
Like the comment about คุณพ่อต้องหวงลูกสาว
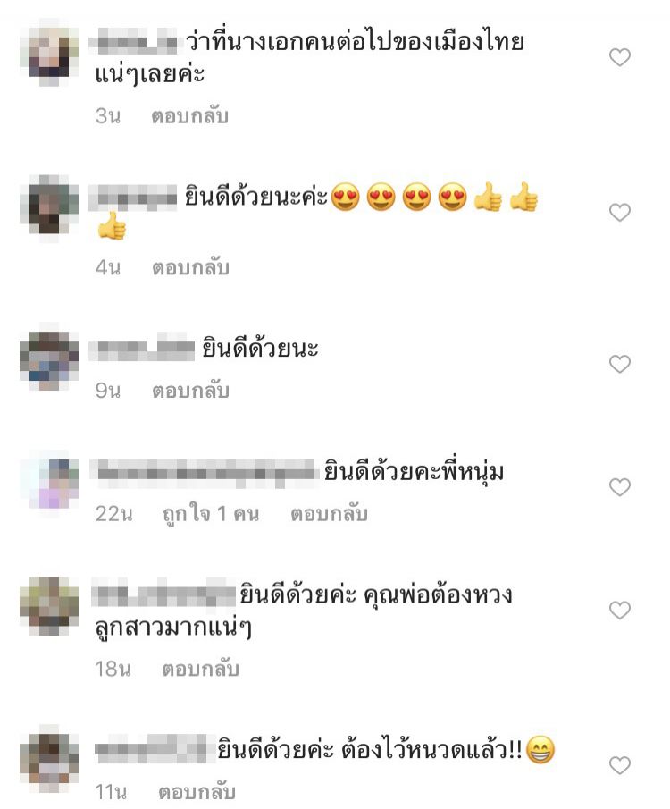[x=619, y=611]
